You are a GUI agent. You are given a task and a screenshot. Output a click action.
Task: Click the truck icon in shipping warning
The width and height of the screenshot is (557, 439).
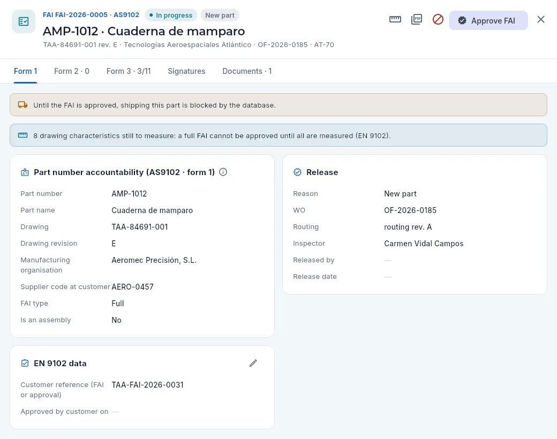click(22, 105)
